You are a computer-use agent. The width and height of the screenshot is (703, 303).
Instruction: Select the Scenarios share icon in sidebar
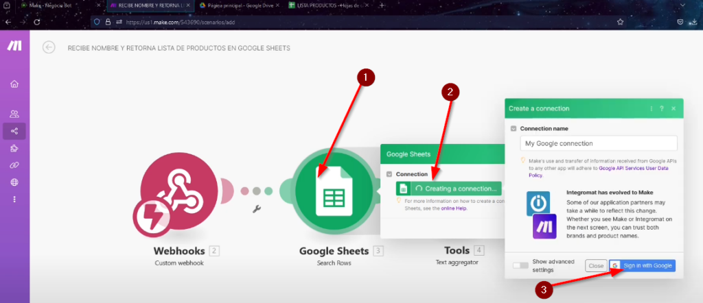point(14,131)
